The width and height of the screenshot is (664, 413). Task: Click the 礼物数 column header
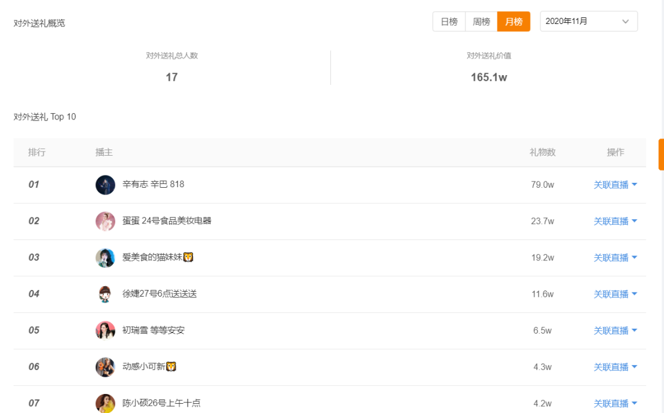(542, 152)
